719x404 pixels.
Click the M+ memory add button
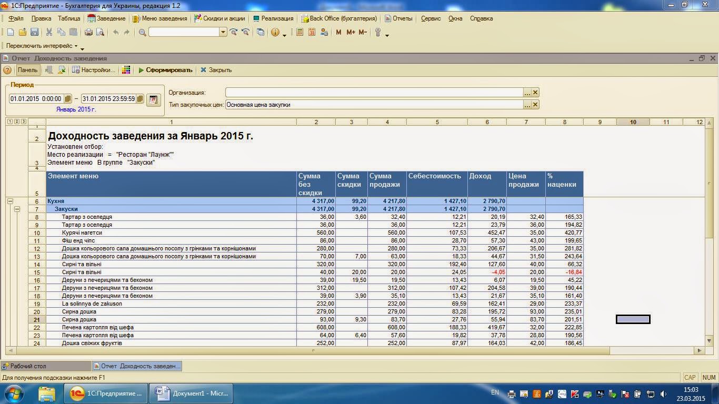point(351,32)
